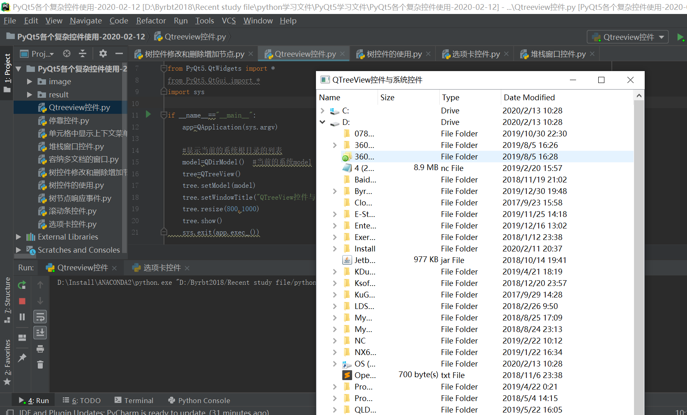Collapse the PyQt5各个复杂控件使用 project root

[18, 69]
